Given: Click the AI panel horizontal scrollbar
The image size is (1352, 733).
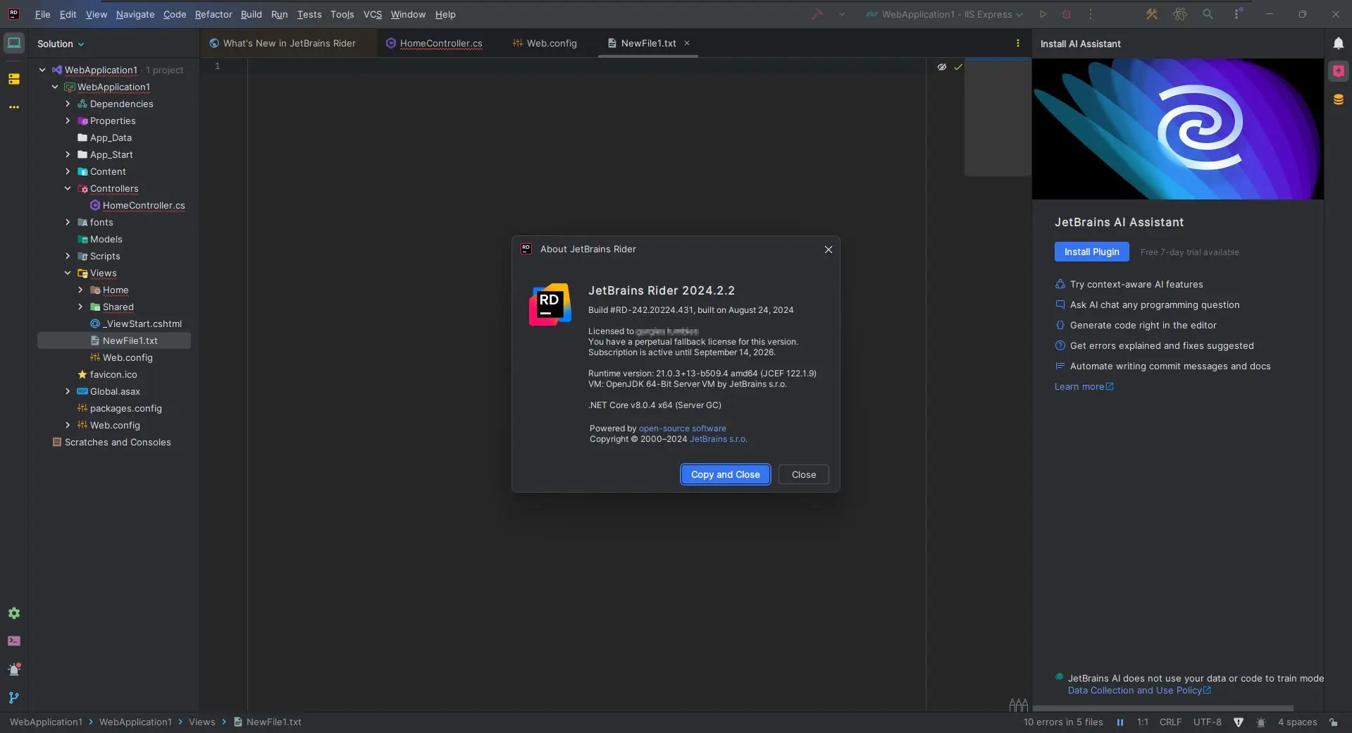Looking at the screenshot, I should 1162,708.
